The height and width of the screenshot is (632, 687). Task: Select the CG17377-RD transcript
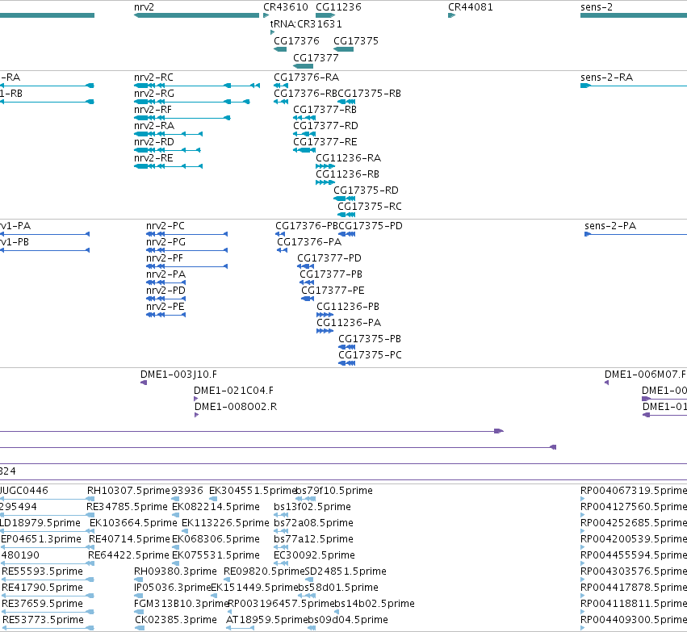(x=304, y=134)
